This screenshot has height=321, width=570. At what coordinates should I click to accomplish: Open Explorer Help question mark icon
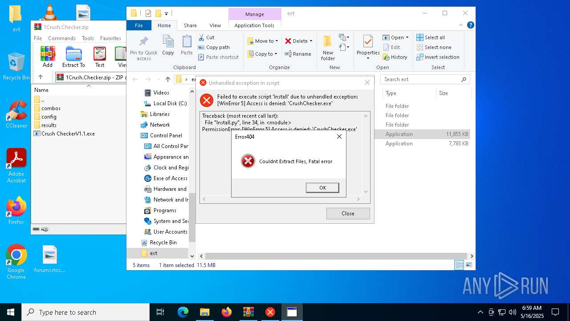(x=470, y=25)
